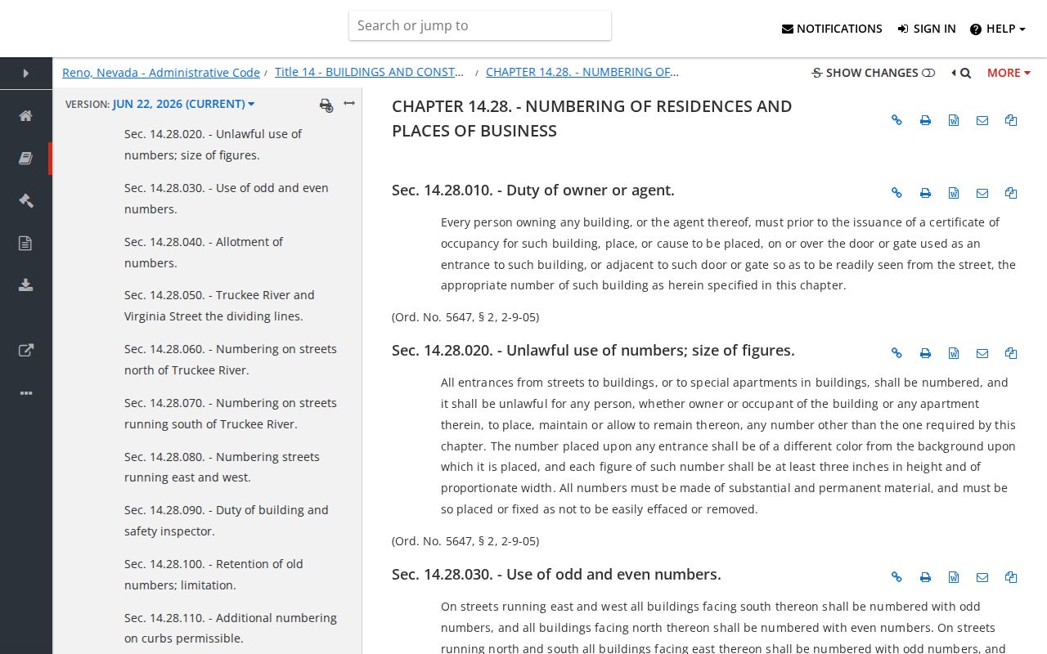Open Sec. 14.28.100 Retention of old numbers
This screenshot has width=1047, height=654.
tap(213, 575)
